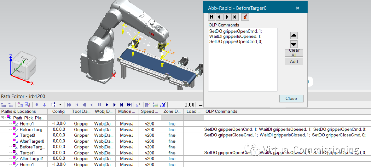
Task: Click the orange robot icon in Abb-Rapid dialog
Action: click(245, 17)
